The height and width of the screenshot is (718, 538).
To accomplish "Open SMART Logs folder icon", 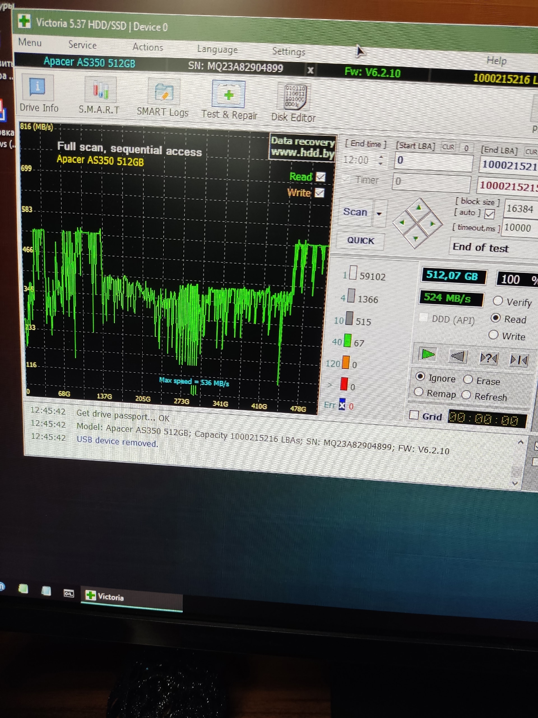I will [164, 93].
